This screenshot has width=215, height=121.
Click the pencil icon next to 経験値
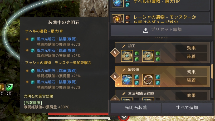tap(124, 70)
